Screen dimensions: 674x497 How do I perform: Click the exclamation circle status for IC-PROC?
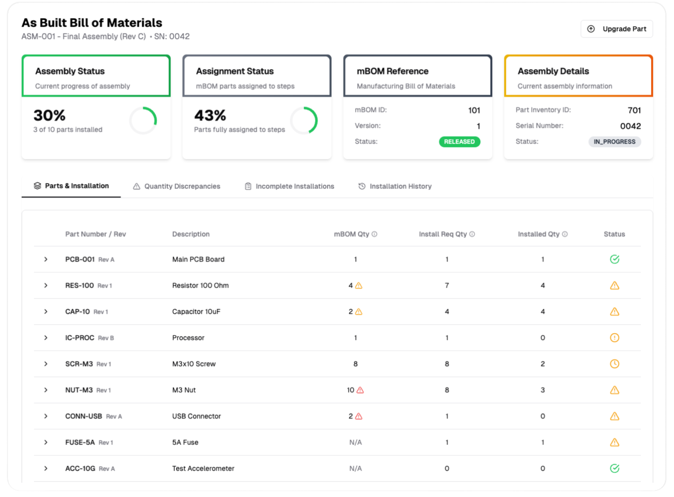point(614,338)
